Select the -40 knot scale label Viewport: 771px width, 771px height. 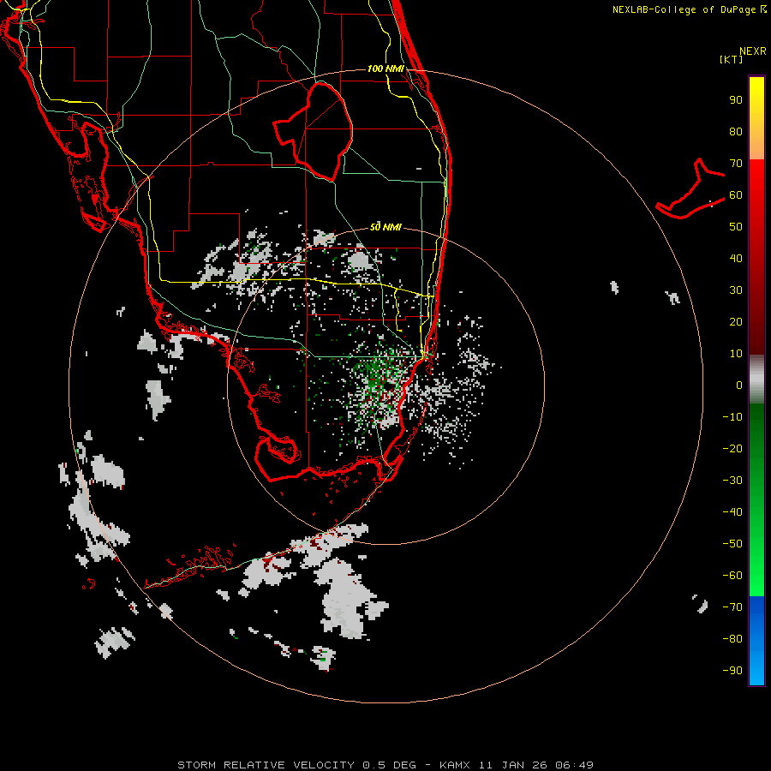tap(732, 512)
